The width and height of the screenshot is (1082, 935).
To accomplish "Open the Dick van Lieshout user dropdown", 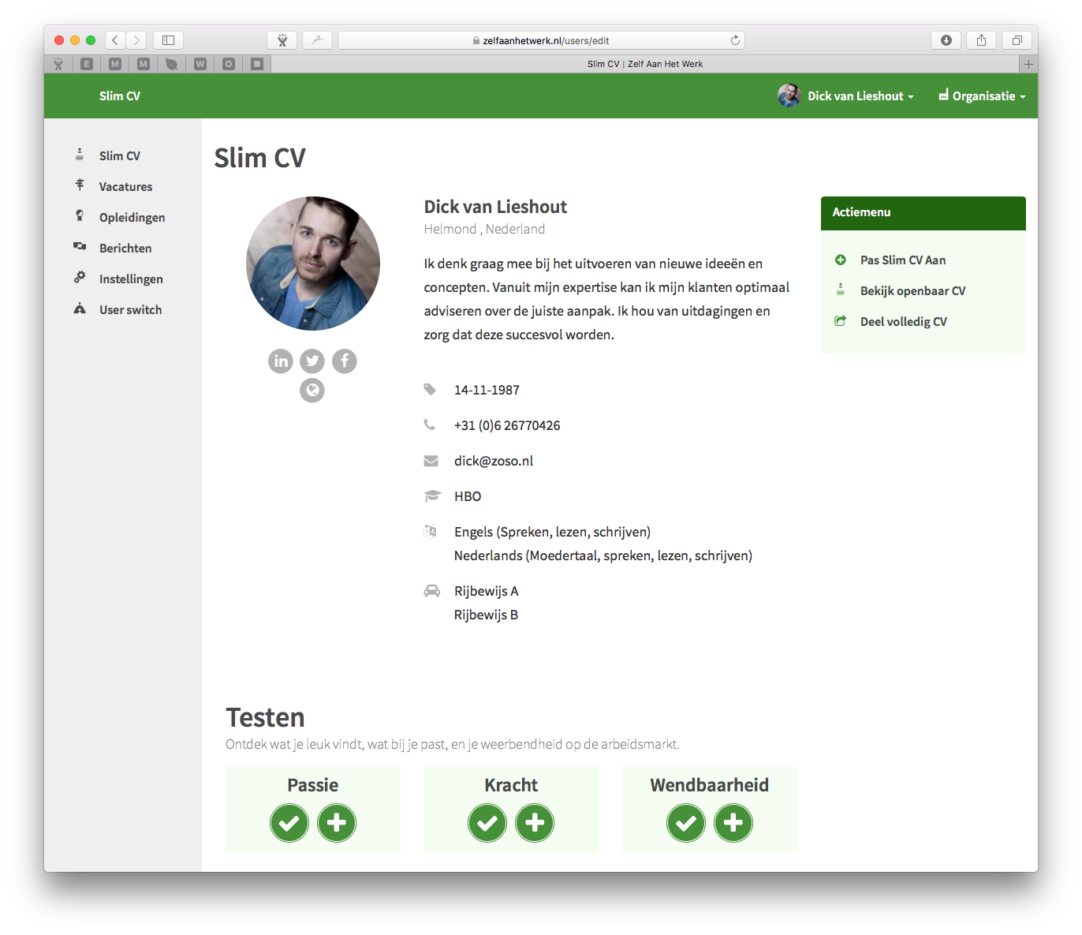I will coord(860,96).
